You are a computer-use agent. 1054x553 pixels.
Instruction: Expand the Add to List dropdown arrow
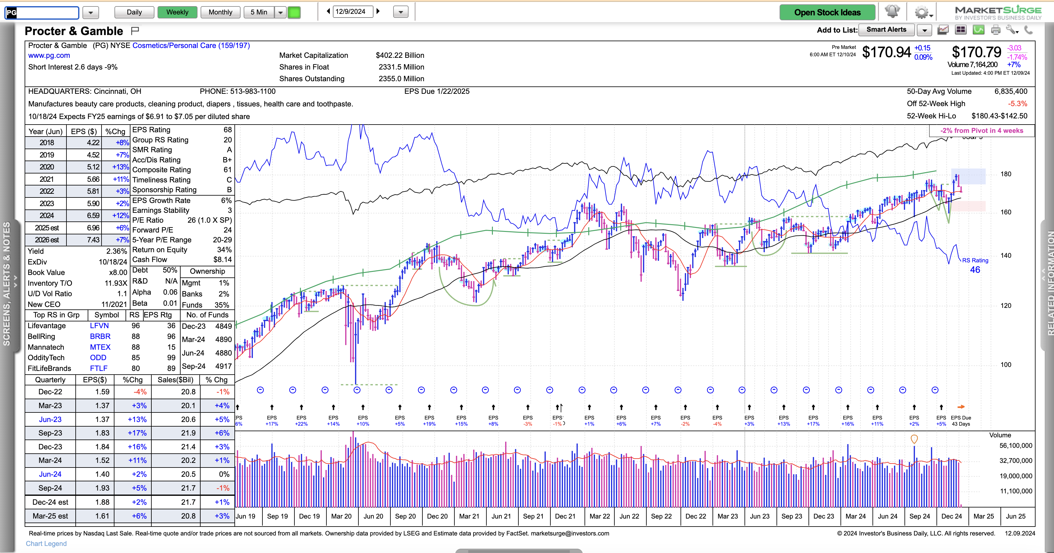[924, 30]
